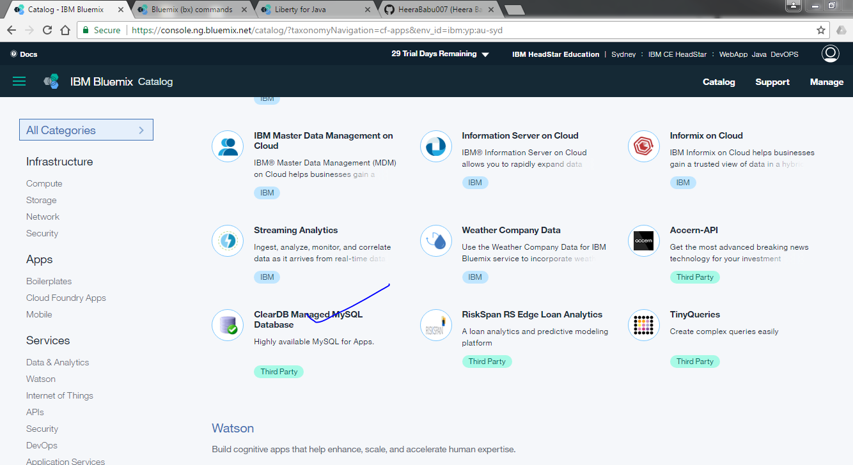
Task: Bookmark this page with the star icon
Action: [x=821, y=30]
